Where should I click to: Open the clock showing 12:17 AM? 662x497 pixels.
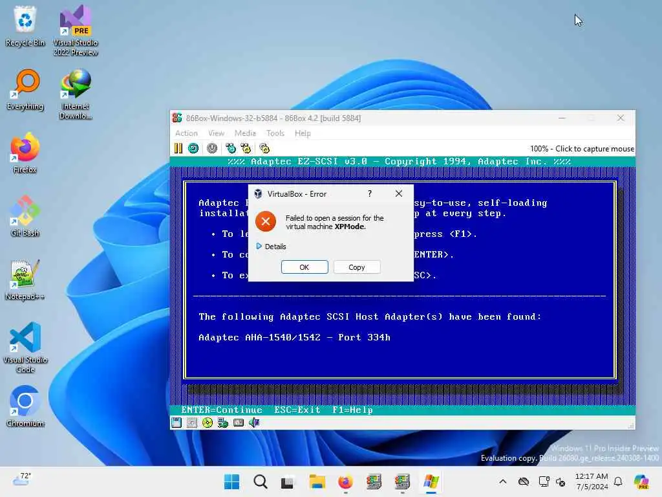tap(592, 481)
